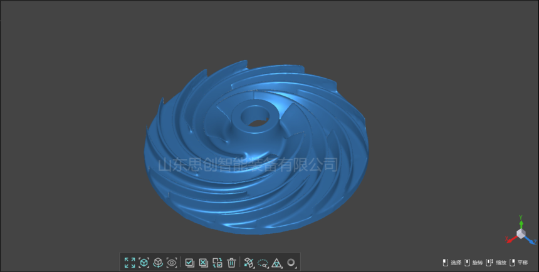This screenshot has width=539, height=272.
Task: Click the central hub of the impeller model
Action: [x=255, y=118]
